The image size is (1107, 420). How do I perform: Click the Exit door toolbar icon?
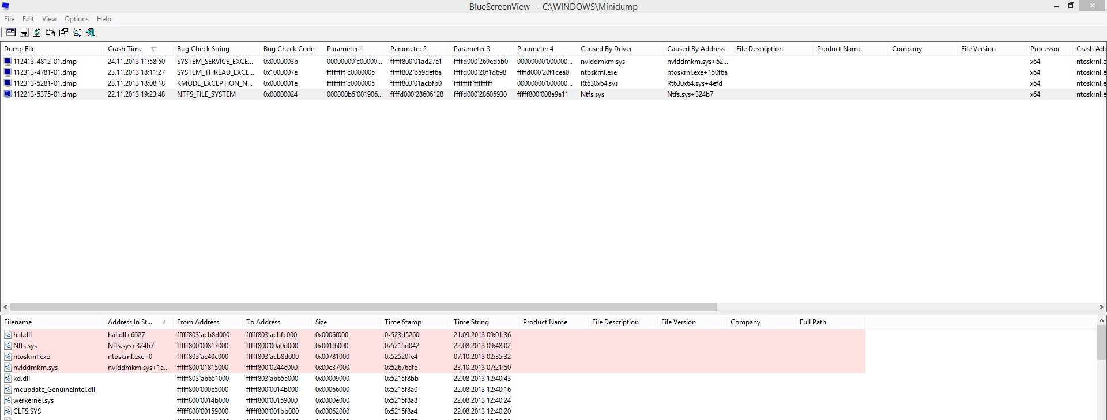[x=91, y=32]
